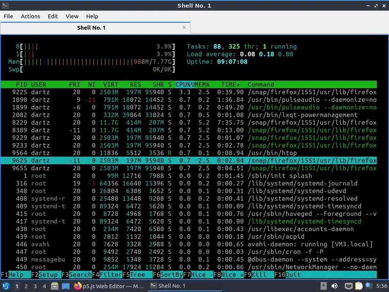The height and width of the screenshot is (292, 389).
Task: Sort by the PRI column header
Action: (x=74, y=84)
